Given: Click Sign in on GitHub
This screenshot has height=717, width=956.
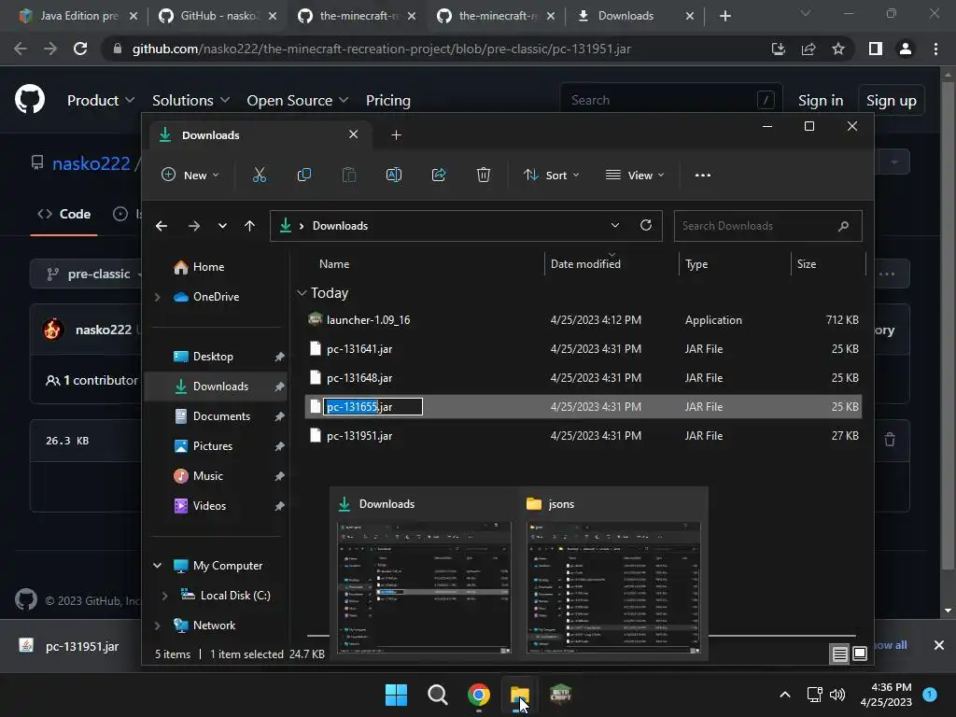Looking at the screenshot, I should (821, 100).
